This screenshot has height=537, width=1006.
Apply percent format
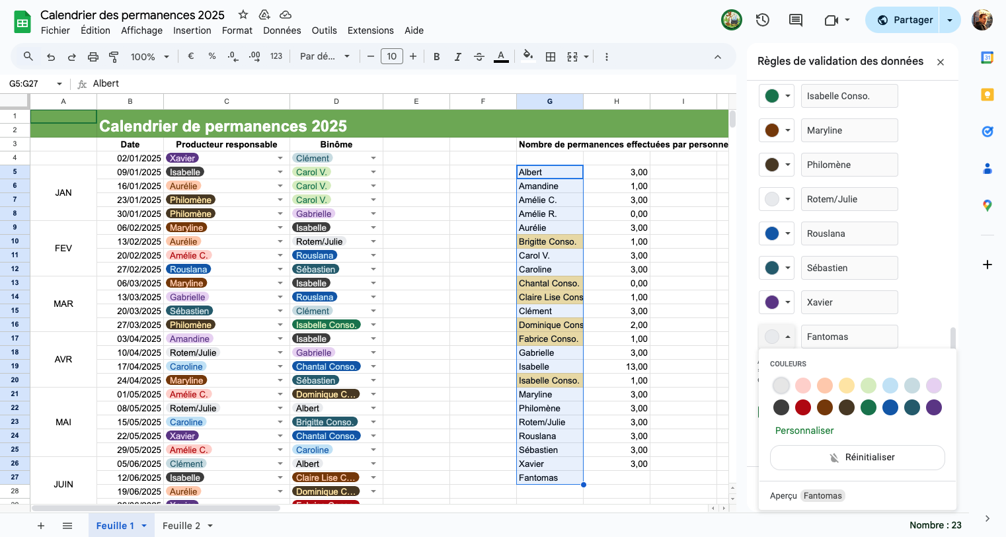point(212,57)
